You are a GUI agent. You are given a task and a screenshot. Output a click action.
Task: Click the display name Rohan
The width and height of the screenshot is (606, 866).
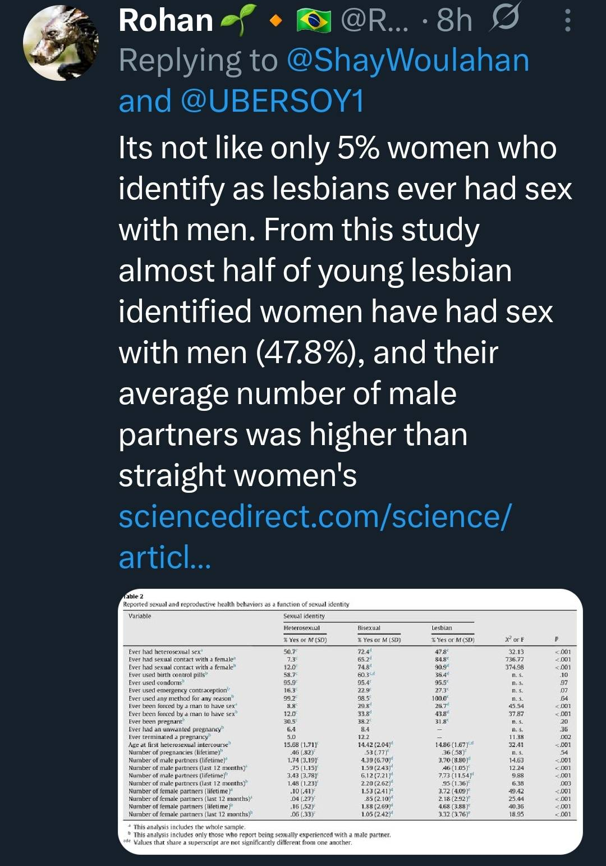point(166,21)
